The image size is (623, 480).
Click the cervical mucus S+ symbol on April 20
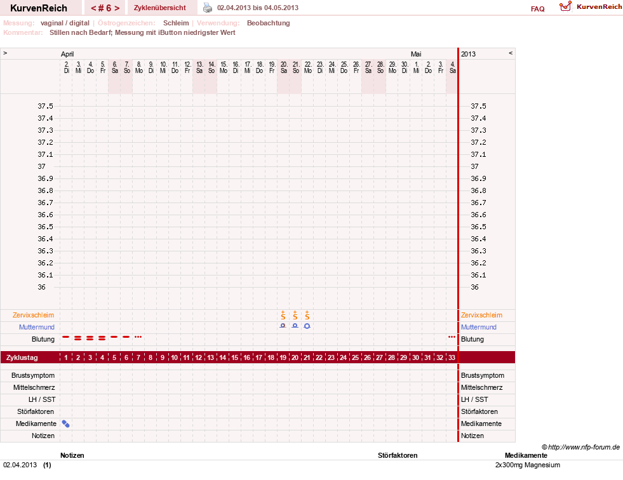point(283,315)
